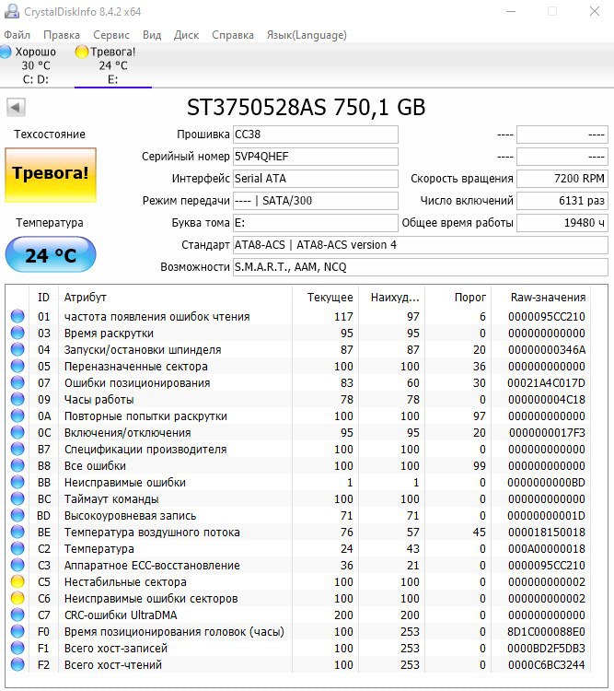This screenshot has height=691, width=614.
Task: Select row CRC-ошибки UltraDMA
Action: 298,615
